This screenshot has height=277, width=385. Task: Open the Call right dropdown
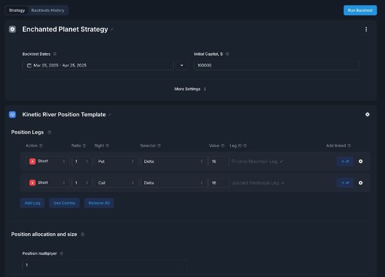[117, 183]
